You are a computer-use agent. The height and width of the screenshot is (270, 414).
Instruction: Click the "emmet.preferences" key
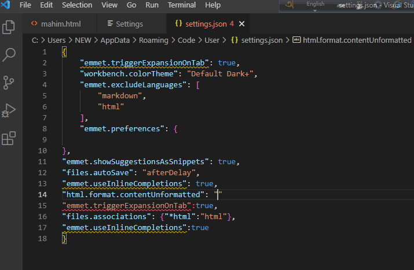(122, 129)
